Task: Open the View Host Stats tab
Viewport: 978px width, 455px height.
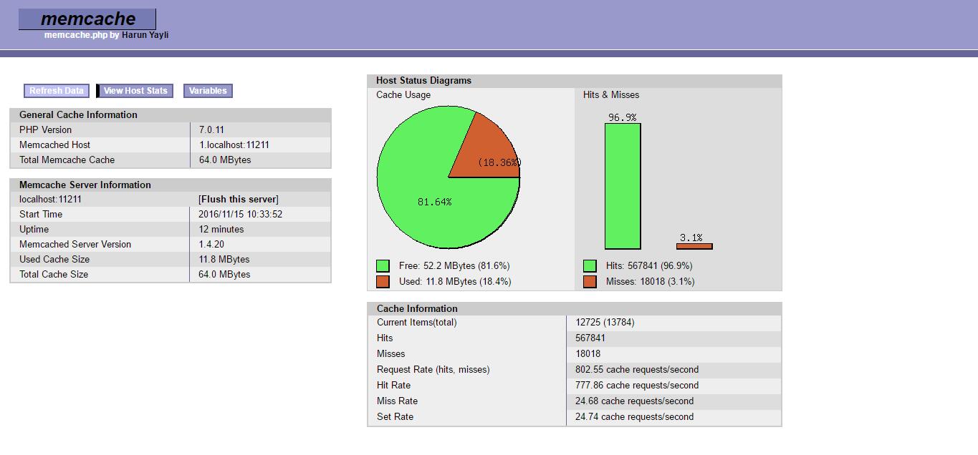Action: click(x=135, y=91)
